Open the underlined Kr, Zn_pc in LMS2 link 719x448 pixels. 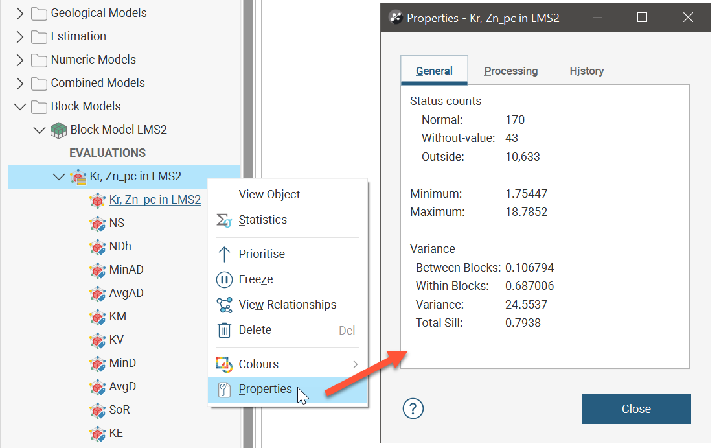[155, 200]
